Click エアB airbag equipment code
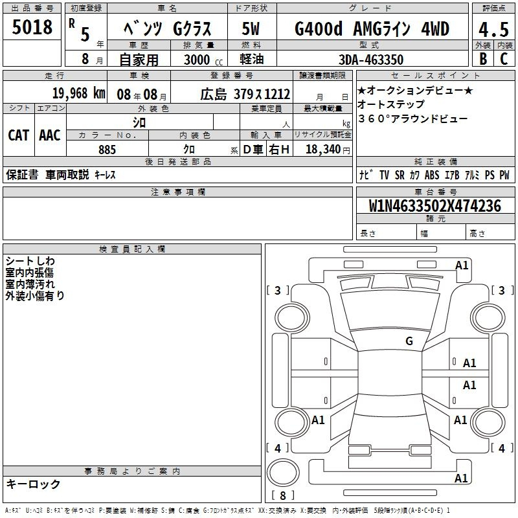 click(452, 175)
